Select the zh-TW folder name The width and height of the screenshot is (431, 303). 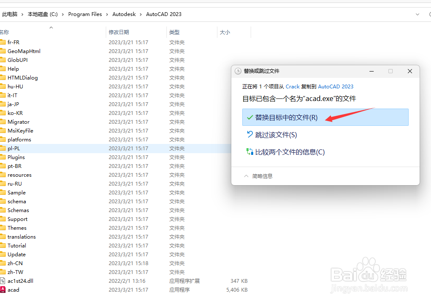[16, 272]
